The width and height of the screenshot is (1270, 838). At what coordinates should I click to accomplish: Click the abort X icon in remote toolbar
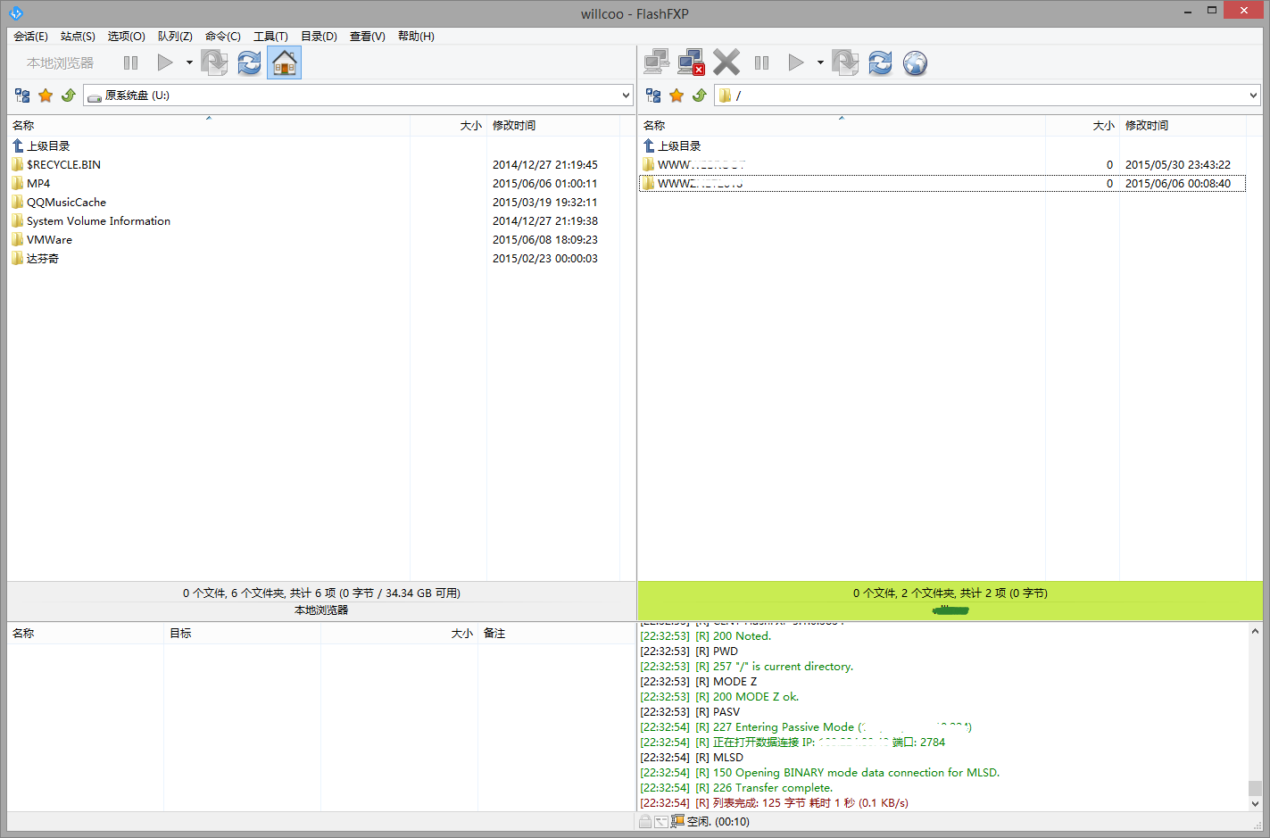tap(726, 62)
